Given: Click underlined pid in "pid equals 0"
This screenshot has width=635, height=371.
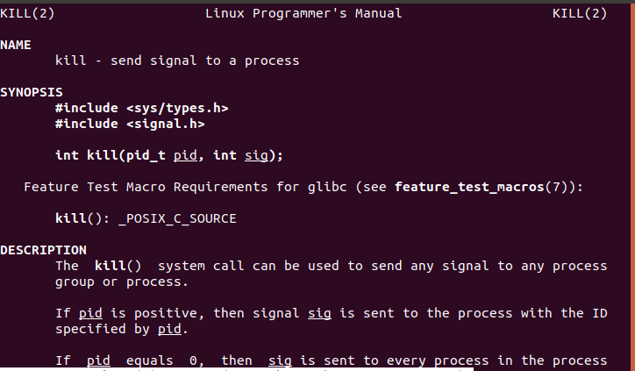Looking at the screenshot, I should click(x=98, y=360).
